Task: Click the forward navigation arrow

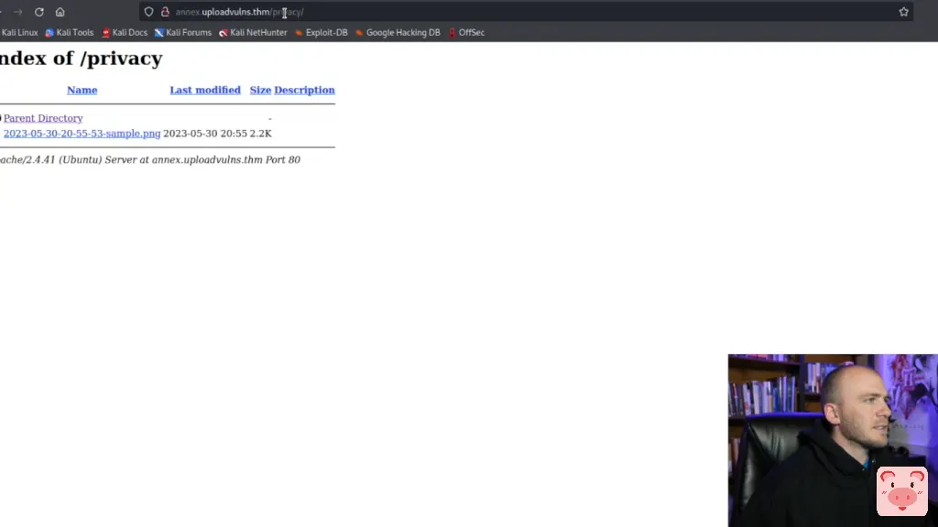Action: tap(18, 12)
